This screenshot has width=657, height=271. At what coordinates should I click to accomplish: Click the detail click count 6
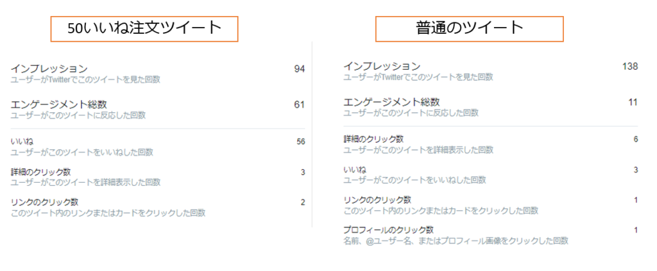coord(636,139)
